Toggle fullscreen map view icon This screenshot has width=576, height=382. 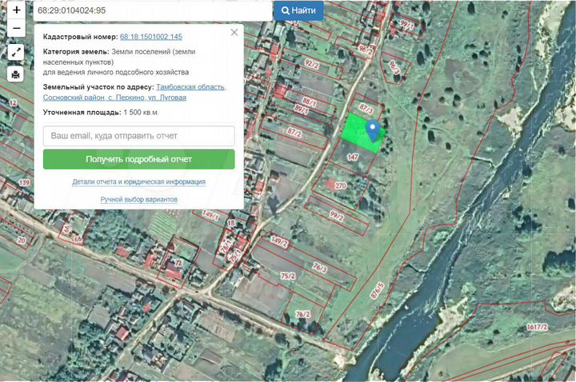15,53
